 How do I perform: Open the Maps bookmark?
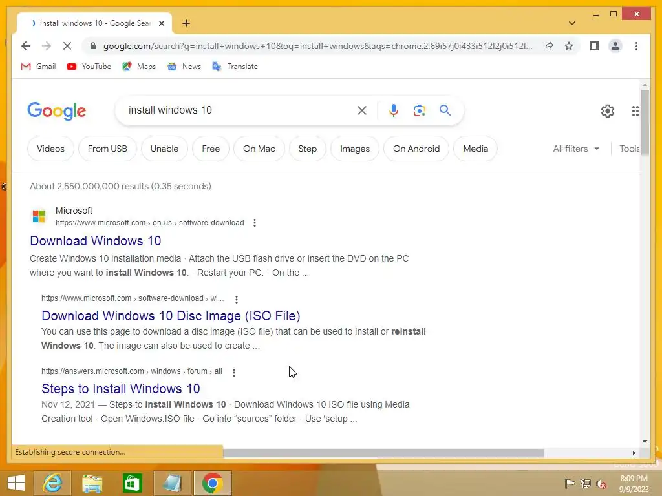pos(140,67)
